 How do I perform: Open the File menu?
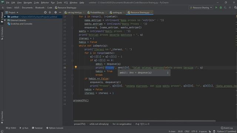pos(7,3)
